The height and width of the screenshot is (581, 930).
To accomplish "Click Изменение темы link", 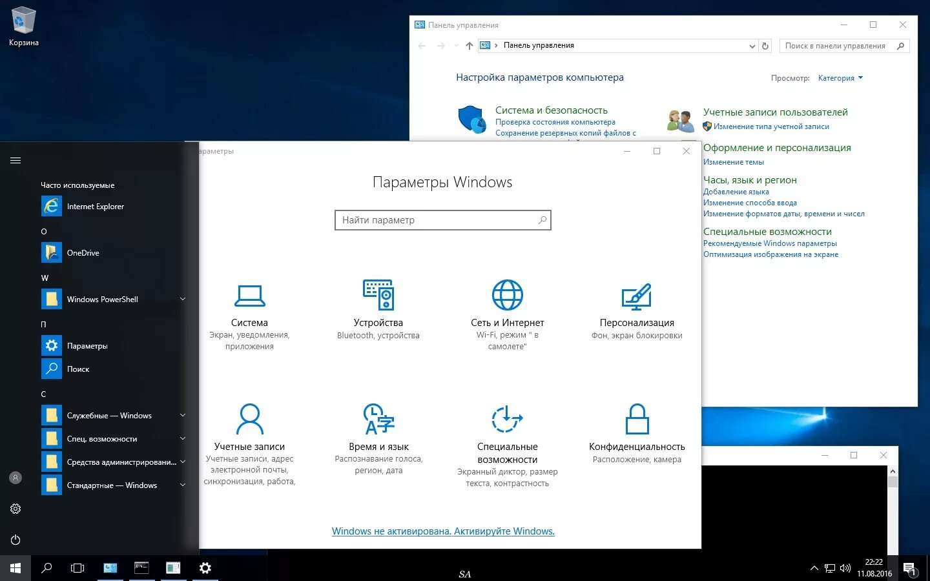I will [733, 162].
